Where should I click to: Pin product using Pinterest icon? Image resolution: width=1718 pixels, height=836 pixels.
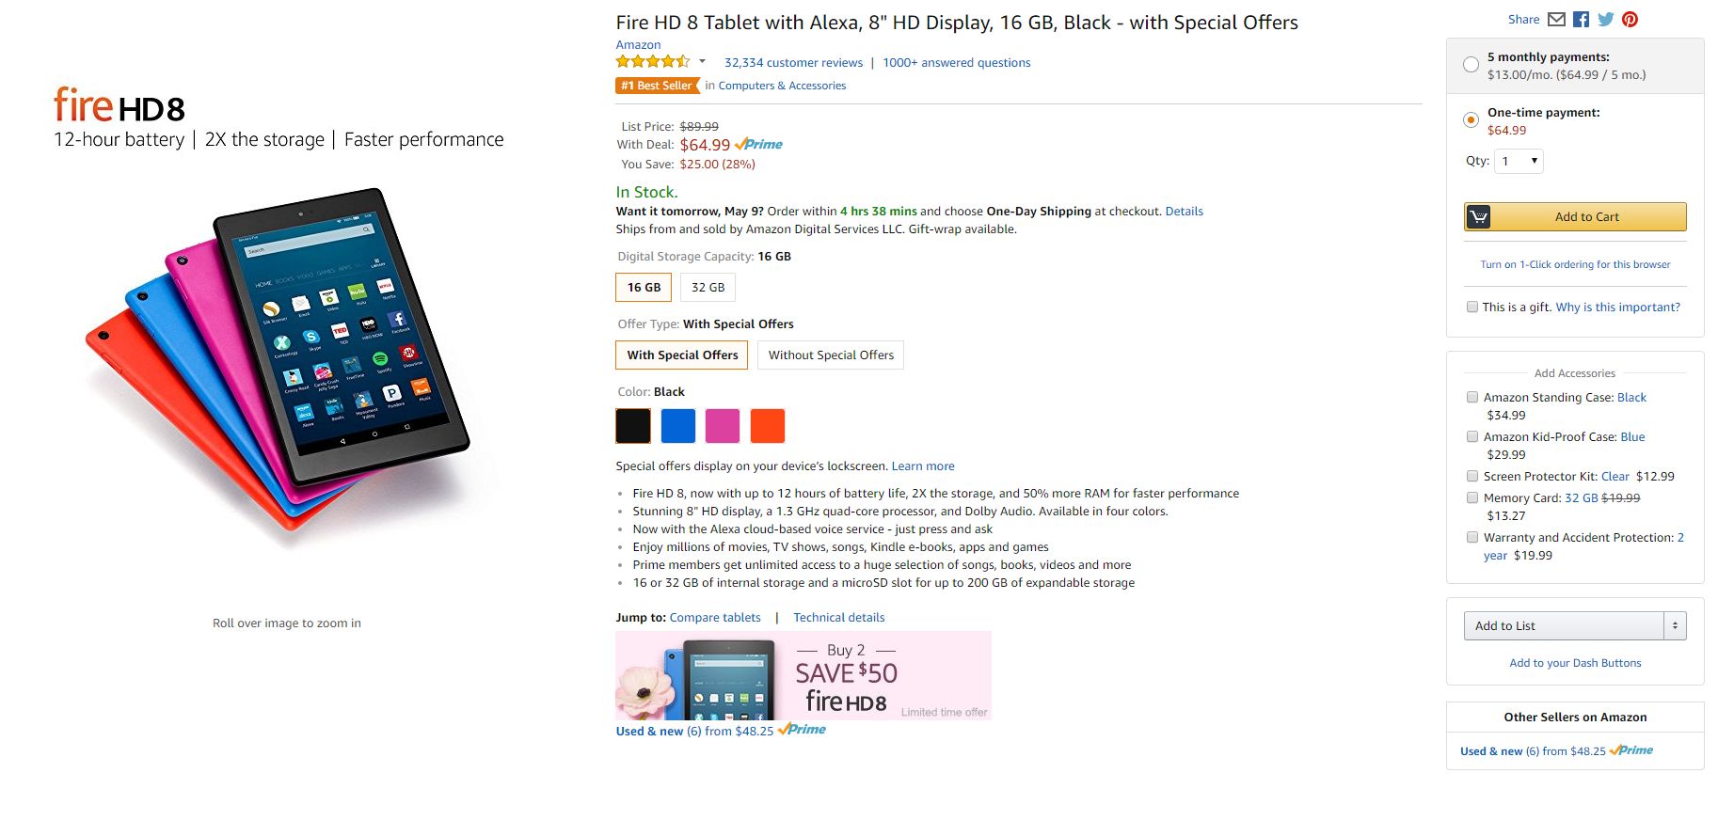[1630, 20]
